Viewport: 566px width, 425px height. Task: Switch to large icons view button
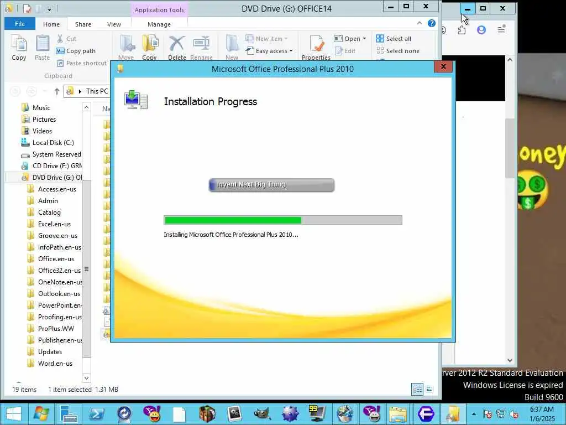click(x=429, y=389)
